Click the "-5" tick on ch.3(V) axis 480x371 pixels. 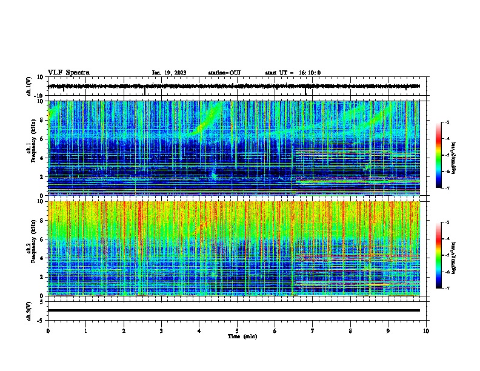(41, 321)
